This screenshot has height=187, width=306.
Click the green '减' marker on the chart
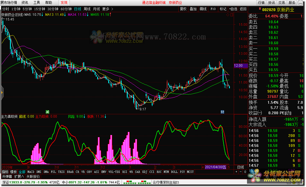coord(47,112)
